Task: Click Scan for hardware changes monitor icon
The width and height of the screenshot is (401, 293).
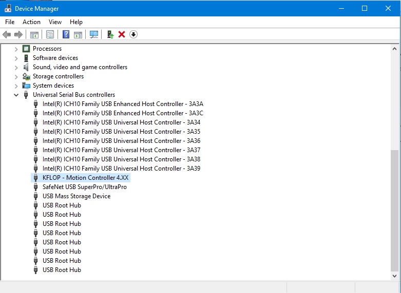Action: (94, 34)
